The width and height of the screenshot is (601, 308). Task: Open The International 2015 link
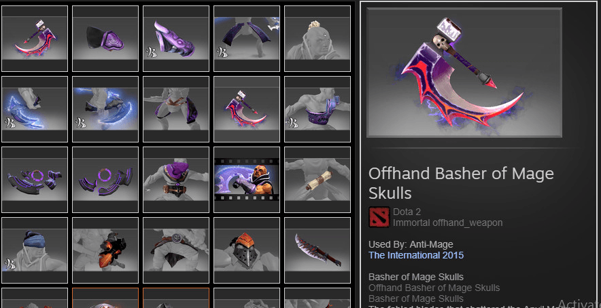click(416, 255)
